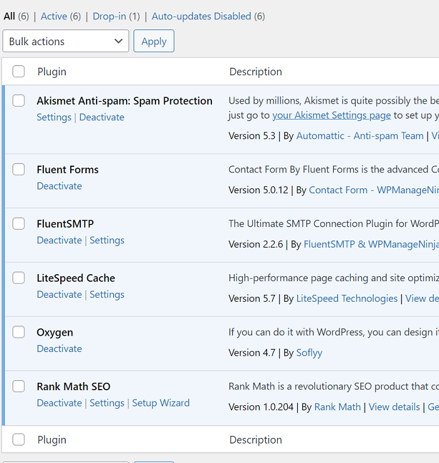
Task: Visit FluentSMTP & WPManageNinja author link
Action: [371, 244]
